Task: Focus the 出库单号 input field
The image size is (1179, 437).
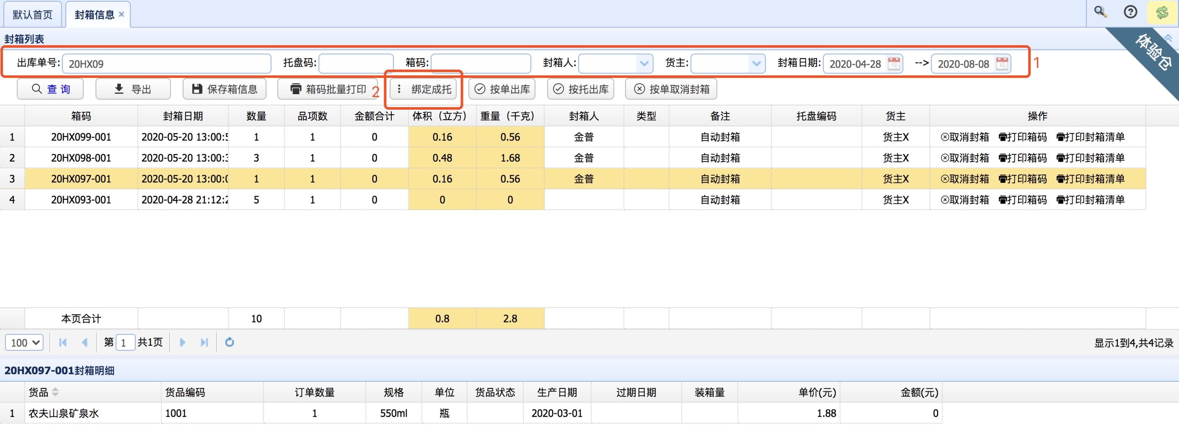Action: click(x=167, y=63)
